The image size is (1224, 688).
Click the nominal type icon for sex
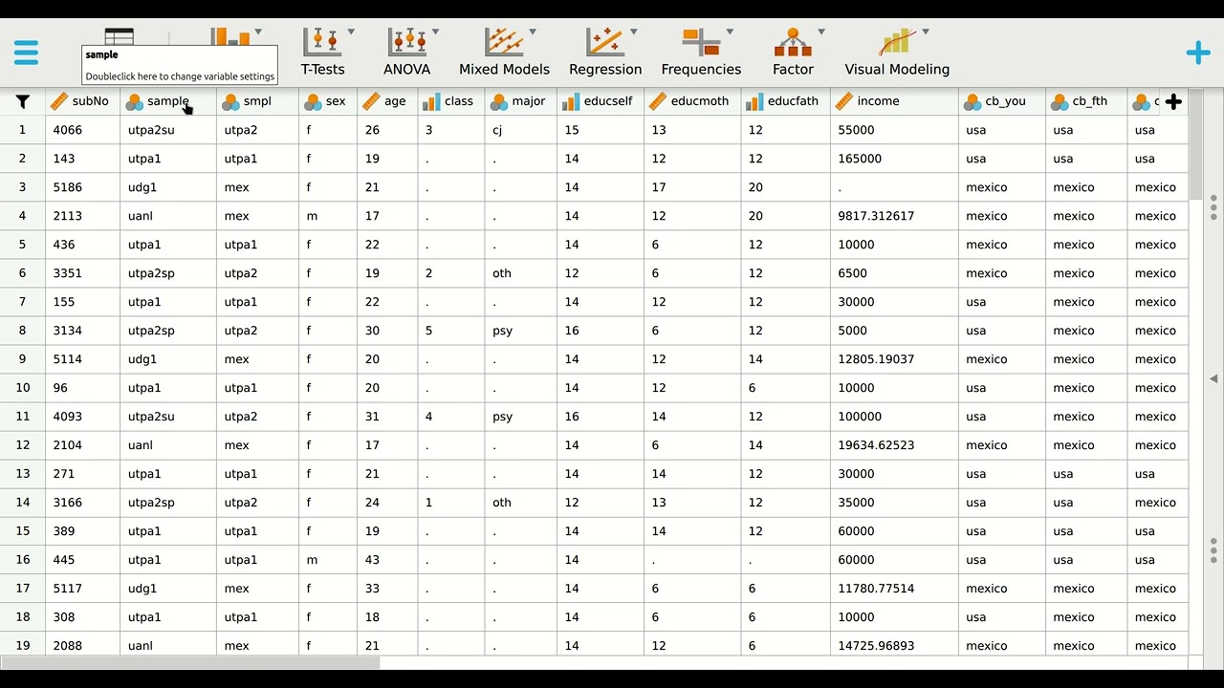[313, 101]
